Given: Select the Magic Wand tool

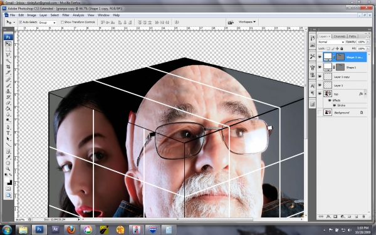Looking at the screenshot, I should pos(8,61).
